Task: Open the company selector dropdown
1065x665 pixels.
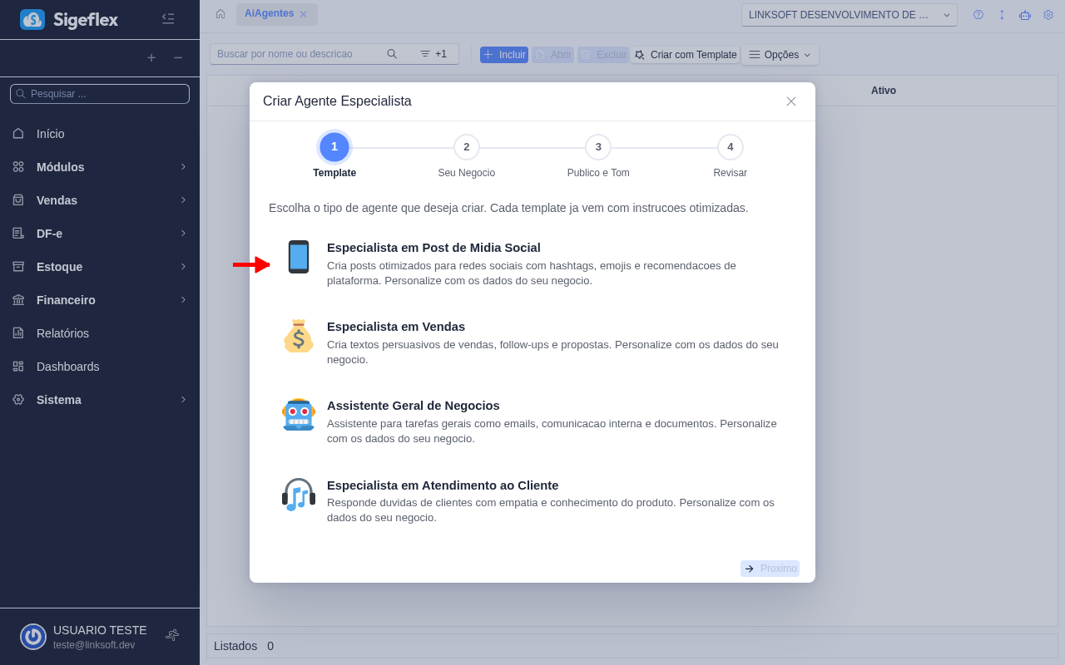Action: pyautogui.click(x=849, y=15)
